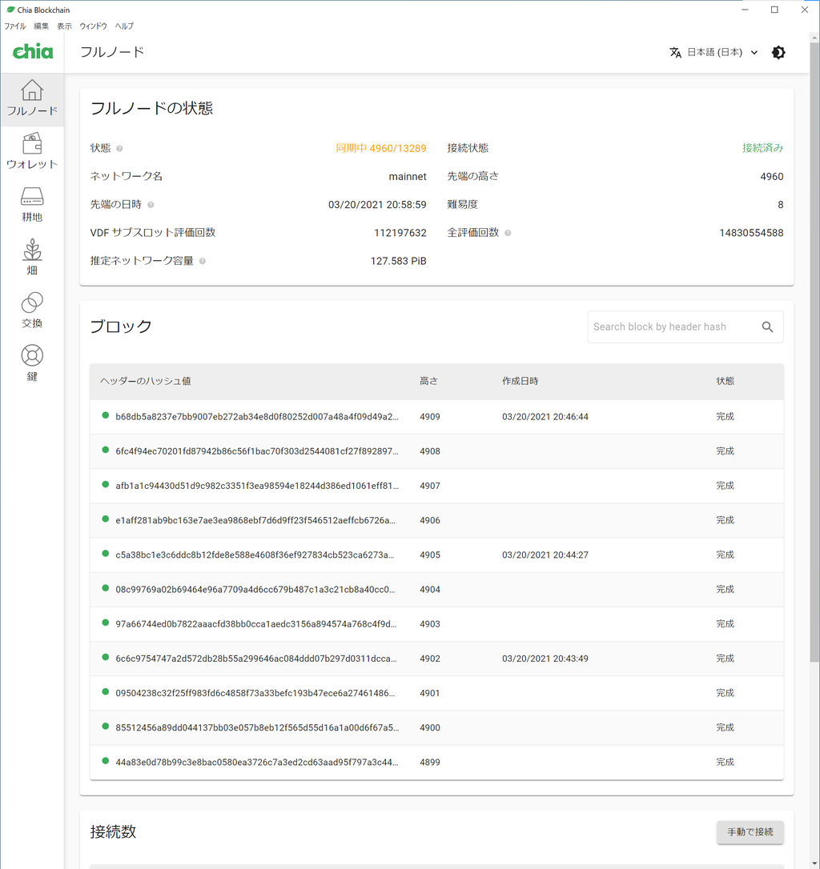Screen dimensions: 820x869
Task: Click the 高さ column header
Action: pos(428,381)
